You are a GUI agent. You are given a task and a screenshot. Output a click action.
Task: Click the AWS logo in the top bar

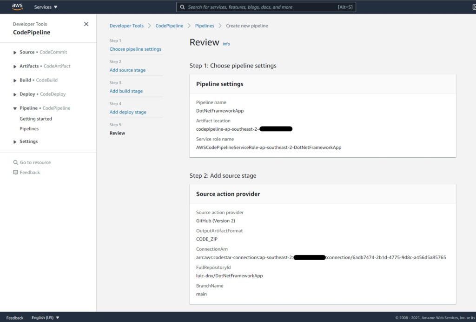click(x=17, y=7)
